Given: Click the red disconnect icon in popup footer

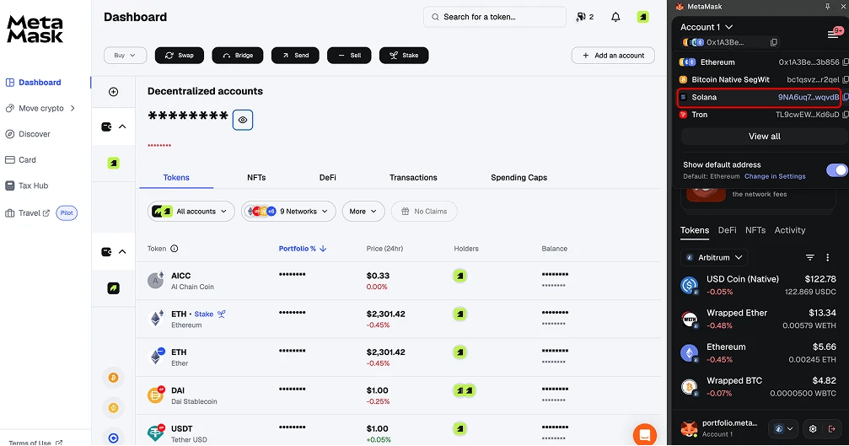Looking at the screenshot, I should click(x=832, y=428).
